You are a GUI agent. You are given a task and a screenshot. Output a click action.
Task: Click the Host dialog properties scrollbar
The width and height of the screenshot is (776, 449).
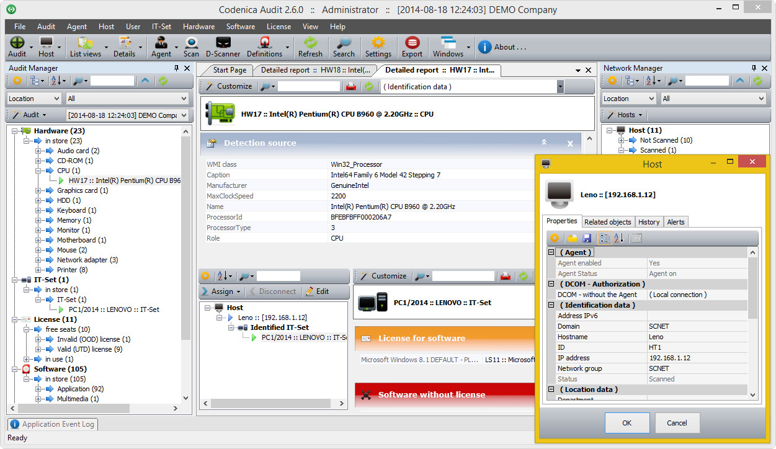tap(753, 322)
